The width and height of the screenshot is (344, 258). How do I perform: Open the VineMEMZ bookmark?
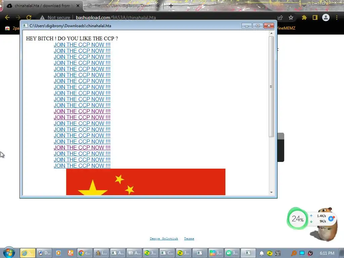(286, 28)
